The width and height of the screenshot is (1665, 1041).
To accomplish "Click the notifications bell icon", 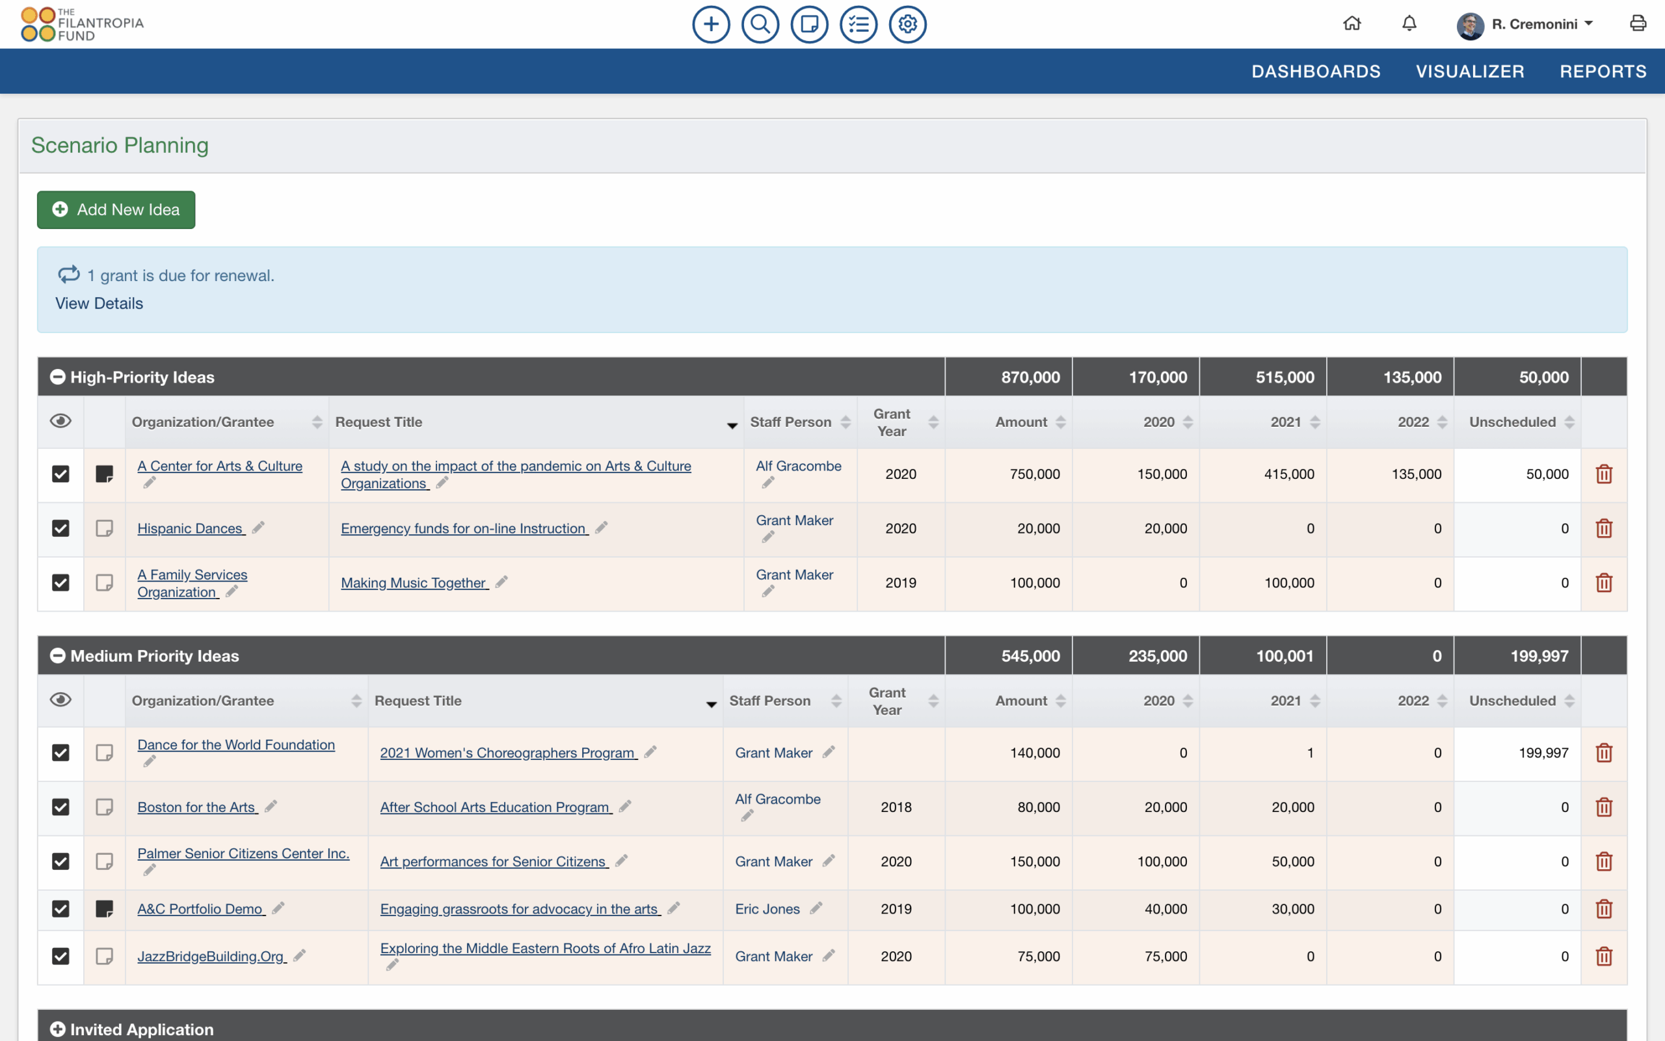I will click(1408, 23).
